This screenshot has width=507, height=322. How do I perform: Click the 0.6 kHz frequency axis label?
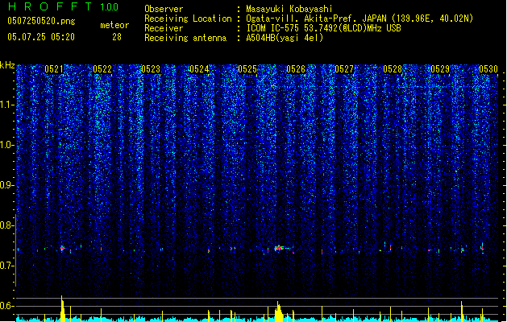tap(7, 306)
